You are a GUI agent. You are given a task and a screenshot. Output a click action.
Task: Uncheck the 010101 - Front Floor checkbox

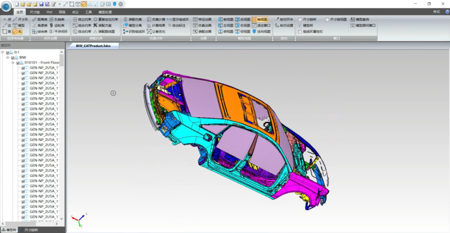[x=18, y=63]
